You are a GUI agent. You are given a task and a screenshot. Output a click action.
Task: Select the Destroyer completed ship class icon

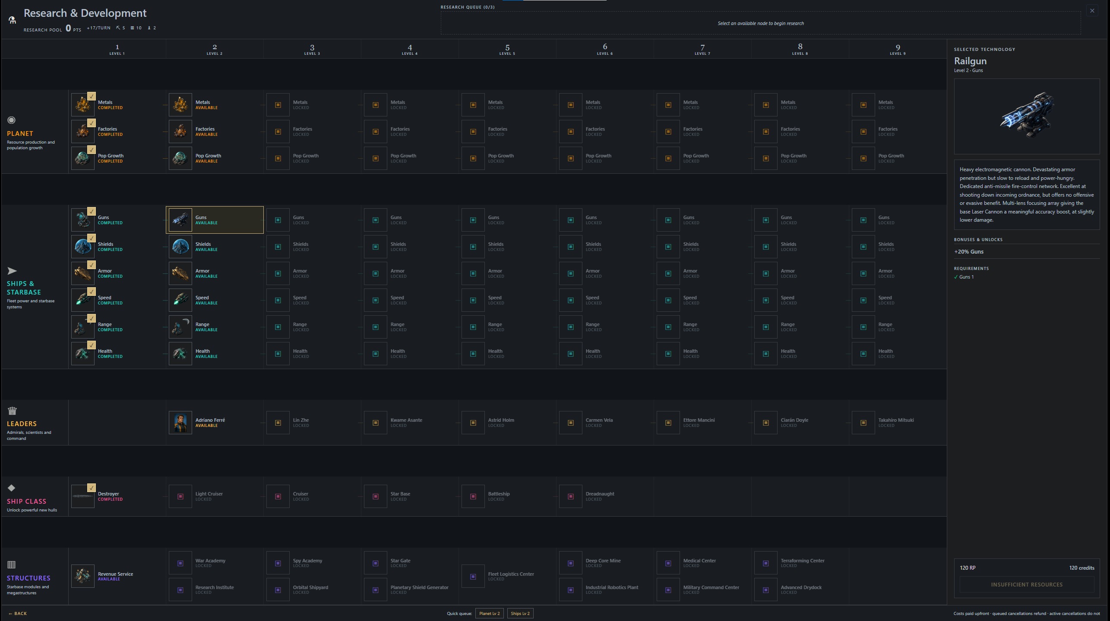pyautogui.click(x=83, y=496)
